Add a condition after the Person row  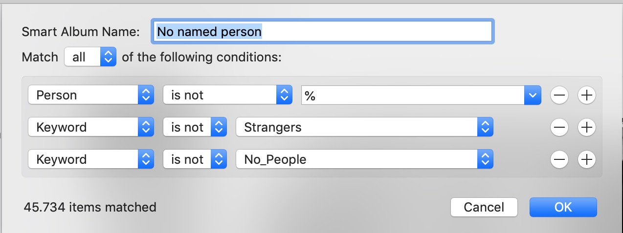[x=586, y=96]
